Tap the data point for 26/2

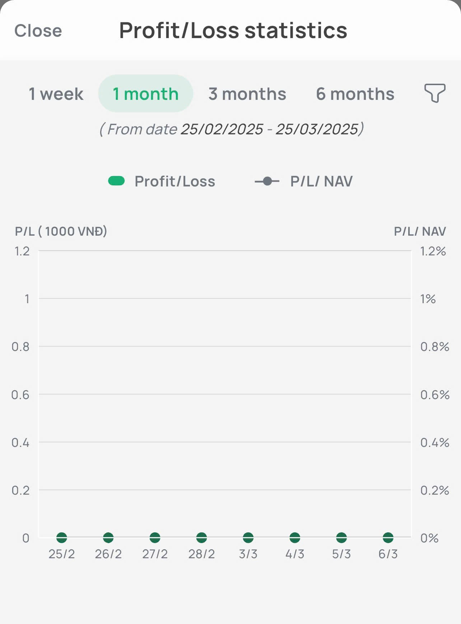(108, 538)
